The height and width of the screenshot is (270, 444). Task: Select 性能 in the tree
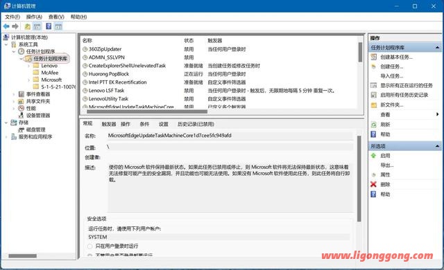(x=31, y=108)
